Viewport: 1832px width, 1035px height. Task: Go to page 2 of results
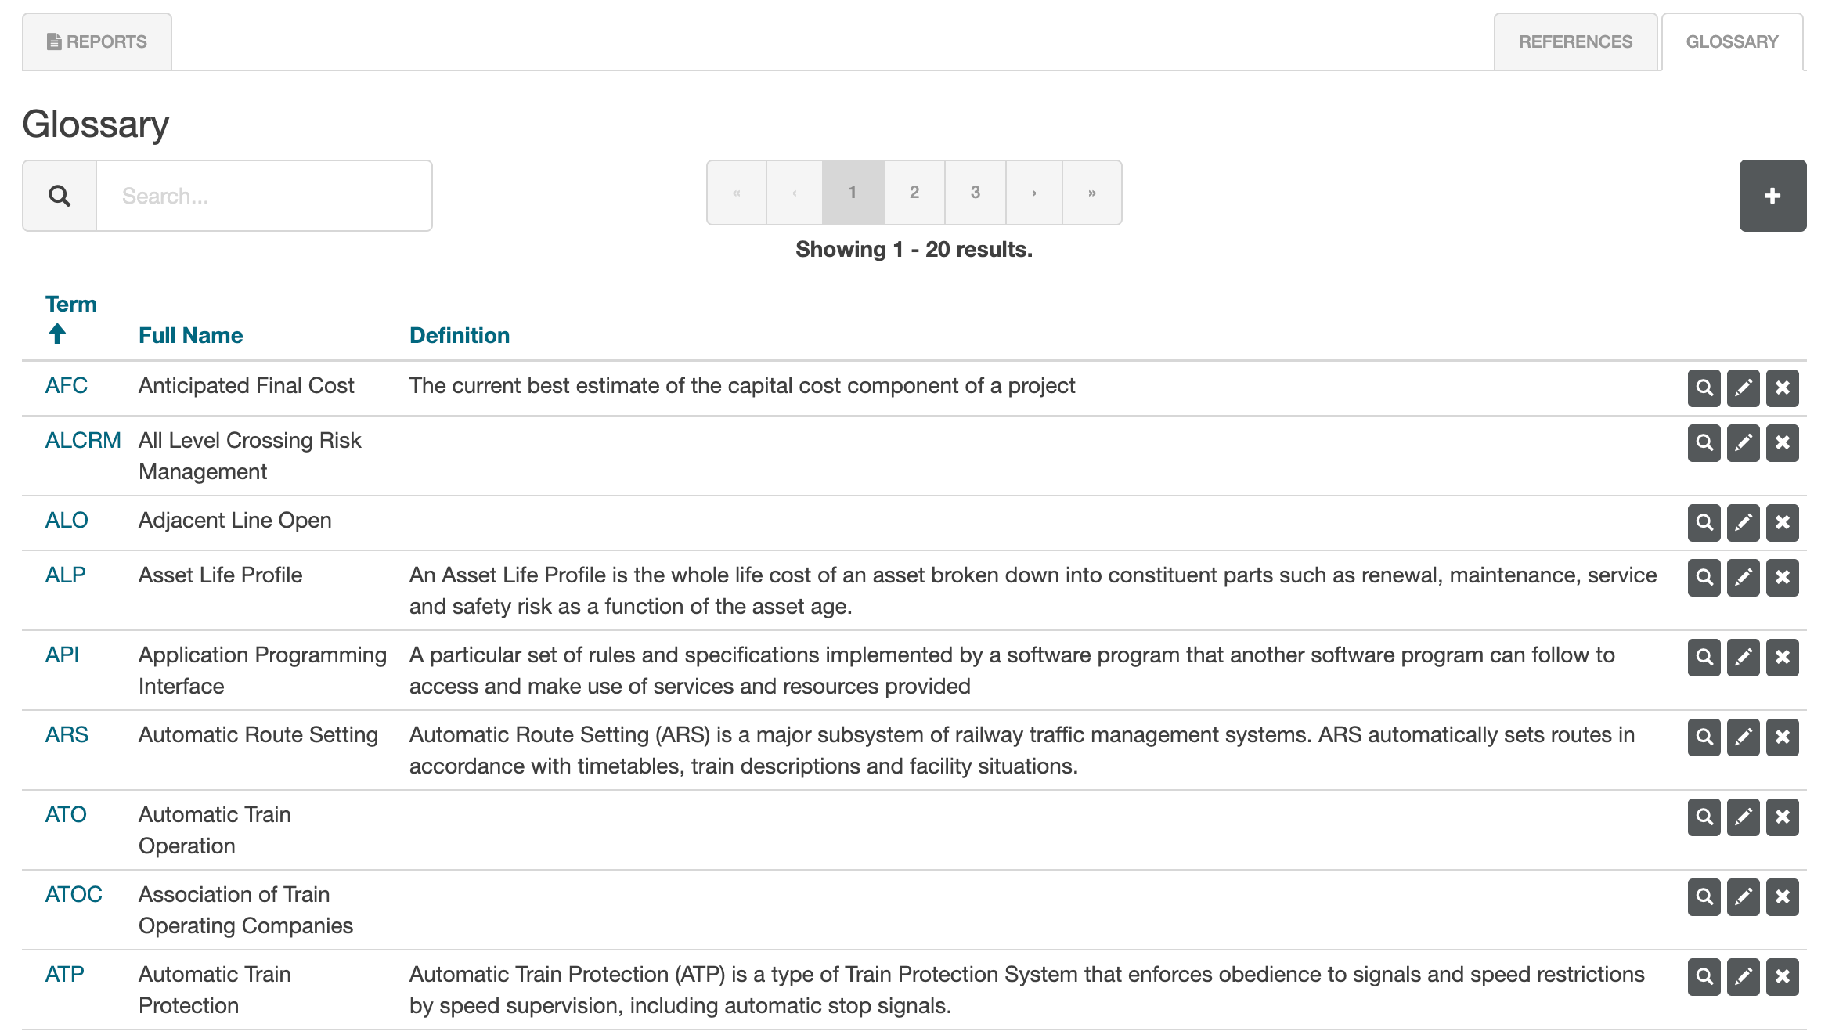(914, 193)
